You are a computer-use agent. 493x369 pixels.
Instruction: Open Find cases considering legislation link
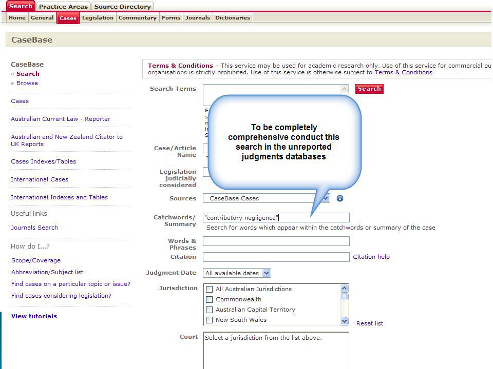point(61,296)
